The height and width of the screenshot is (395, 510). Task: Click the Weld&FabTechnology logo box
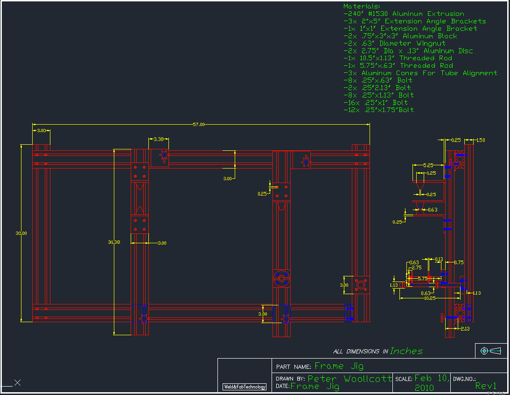coord(245,387)
